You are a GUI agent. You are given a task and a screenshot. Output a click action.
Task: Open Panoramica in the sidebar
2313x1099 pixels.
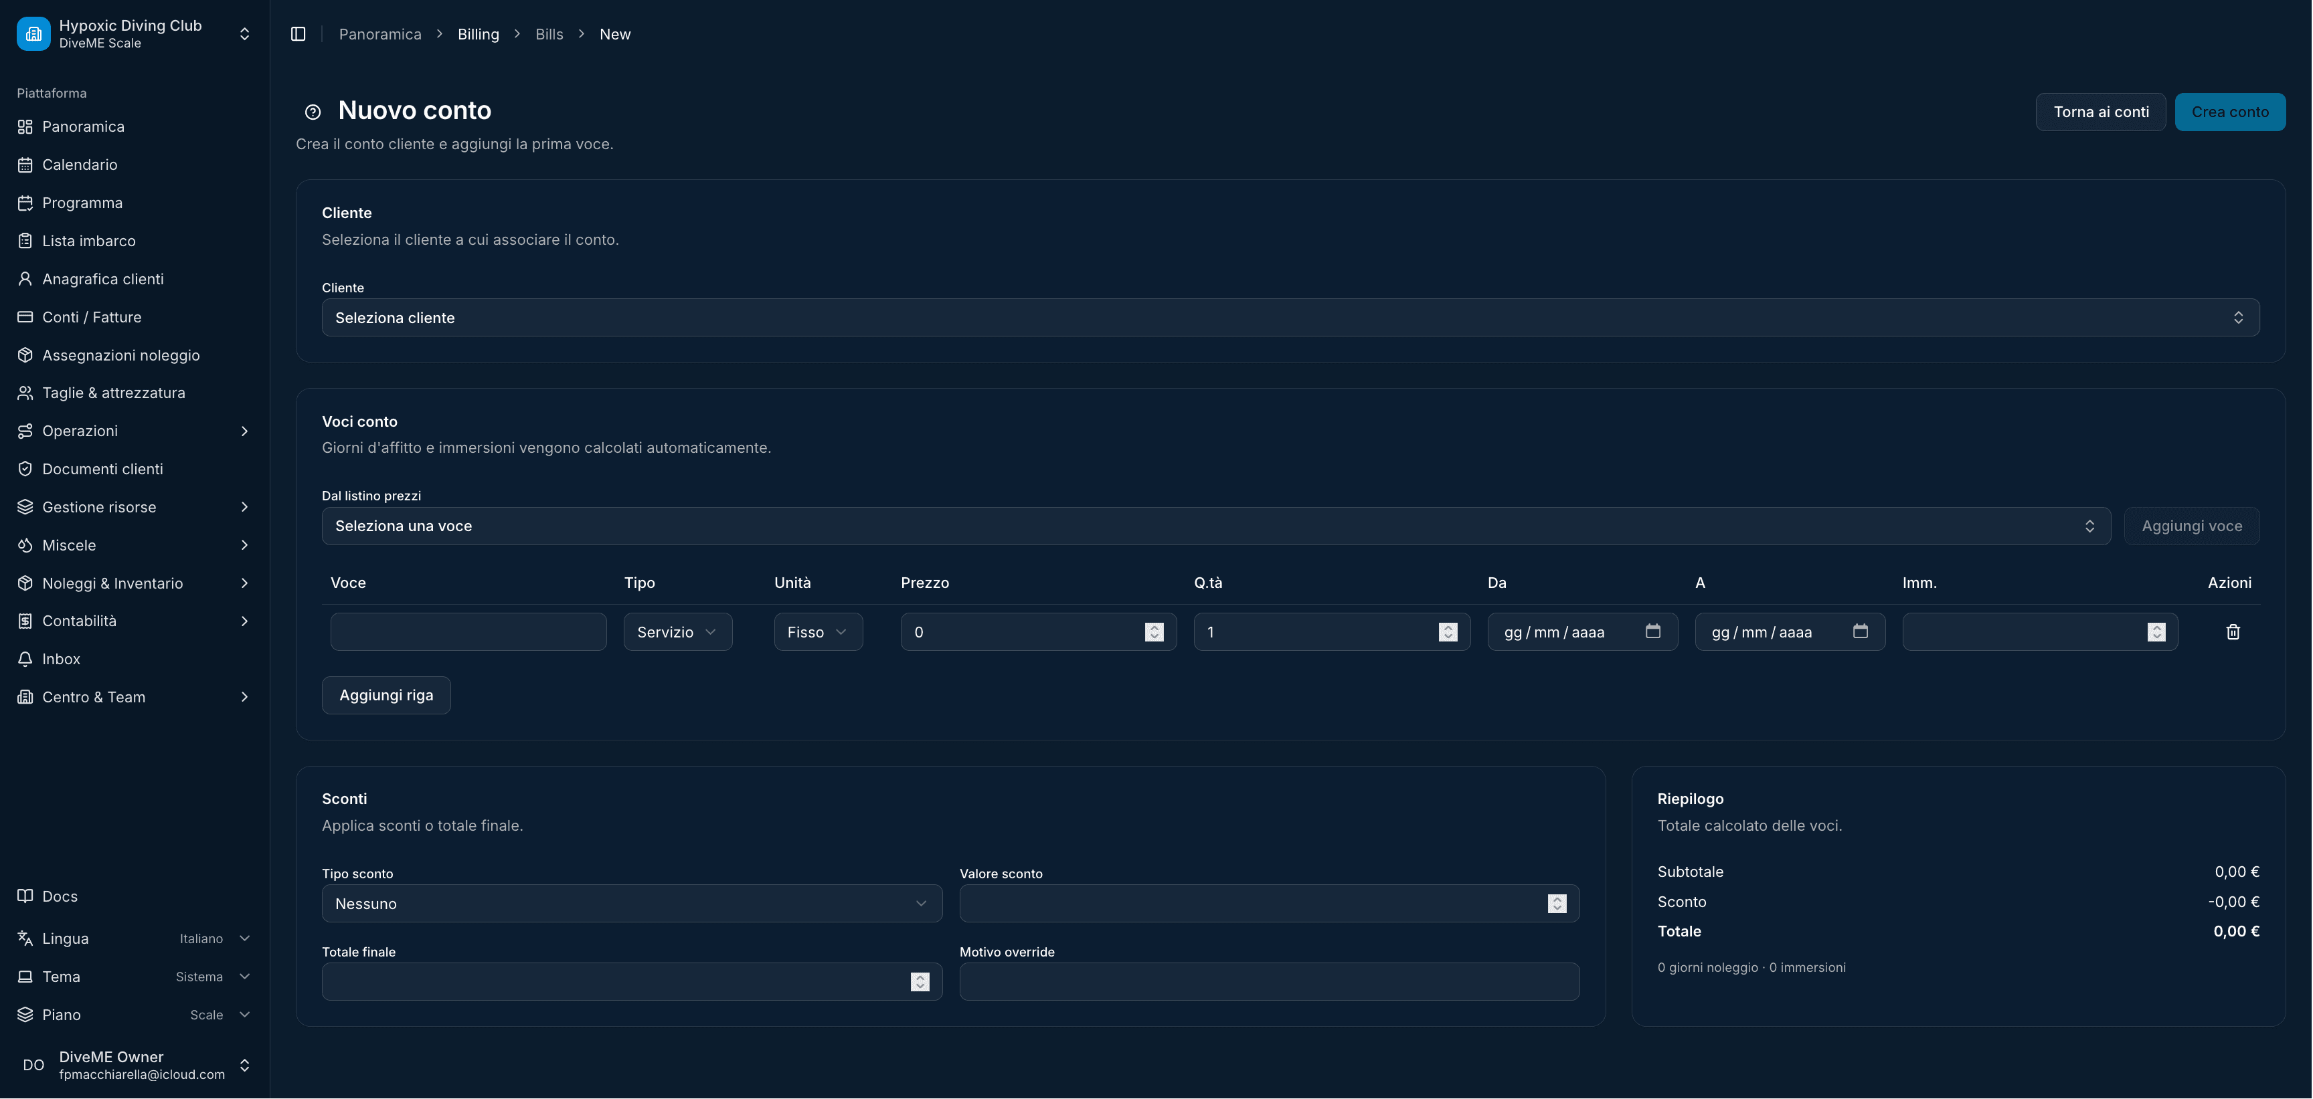coord(135,126)
